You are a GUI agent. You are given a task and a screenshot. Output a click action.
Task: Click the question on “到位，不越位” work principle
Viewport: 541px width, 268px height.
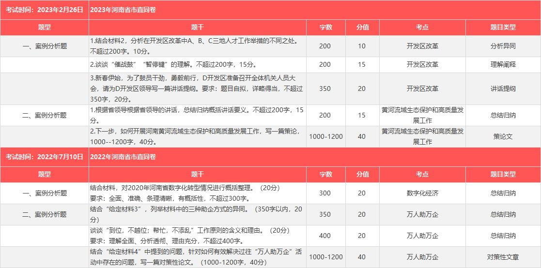(x=197, y=236)
